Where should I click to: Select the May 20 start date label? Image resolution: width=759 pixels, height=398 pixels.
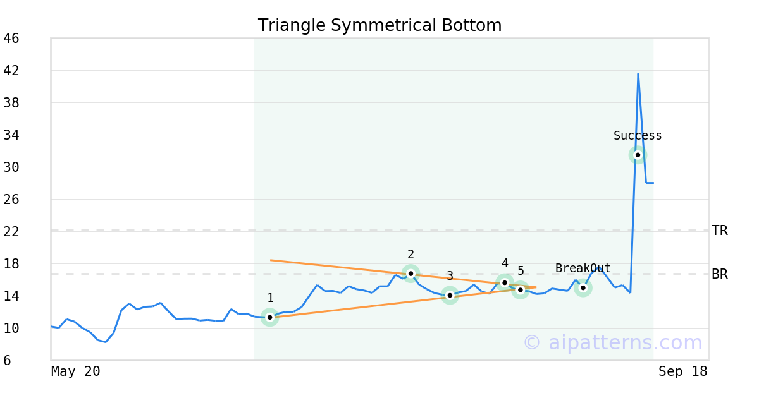pos(76,371)
